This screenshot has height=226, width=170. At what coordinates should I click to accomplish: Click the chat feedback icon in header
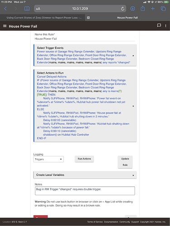(159, 25)
